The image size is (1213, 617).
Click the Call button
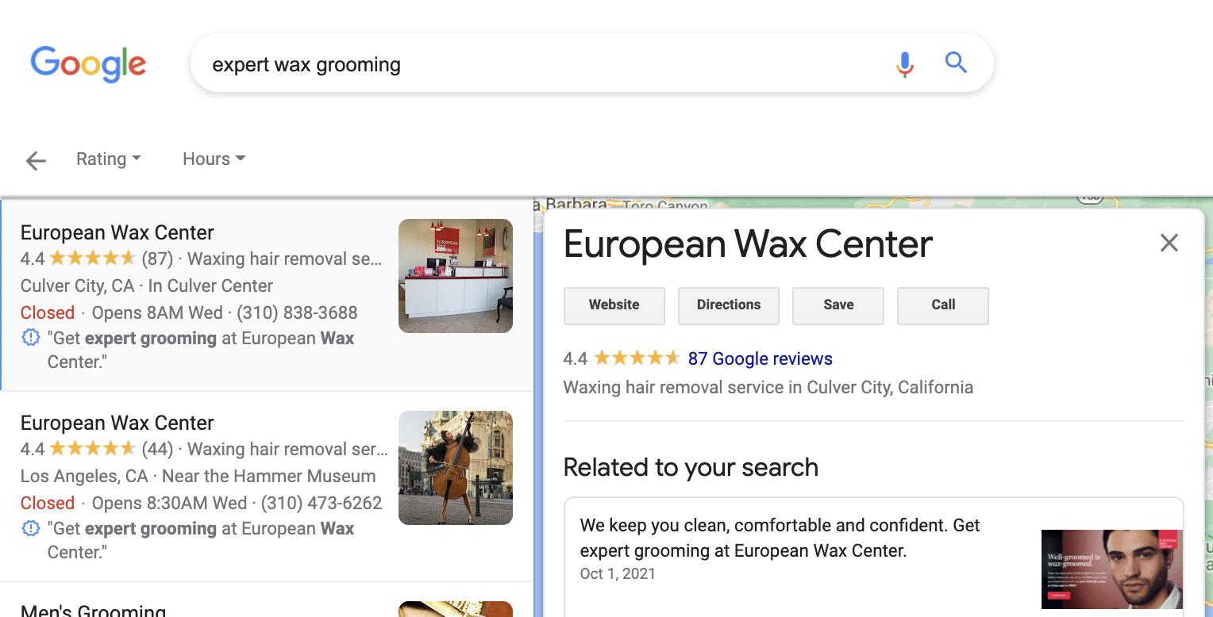(942, 305)
